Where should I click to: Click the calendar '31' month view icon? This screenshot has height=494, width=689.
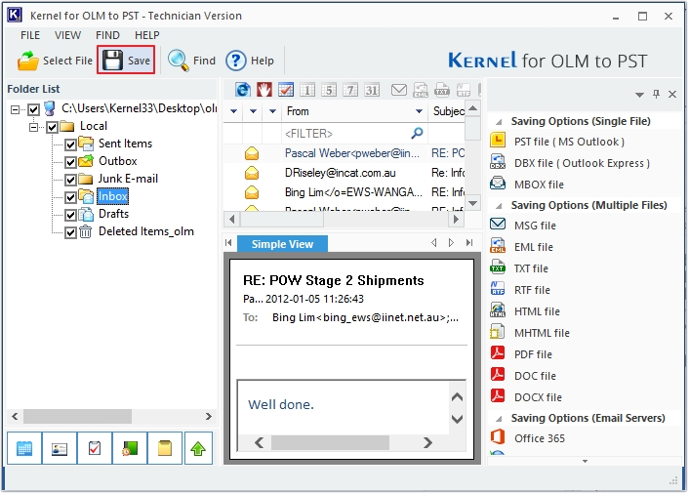click(x=372, y=90)
